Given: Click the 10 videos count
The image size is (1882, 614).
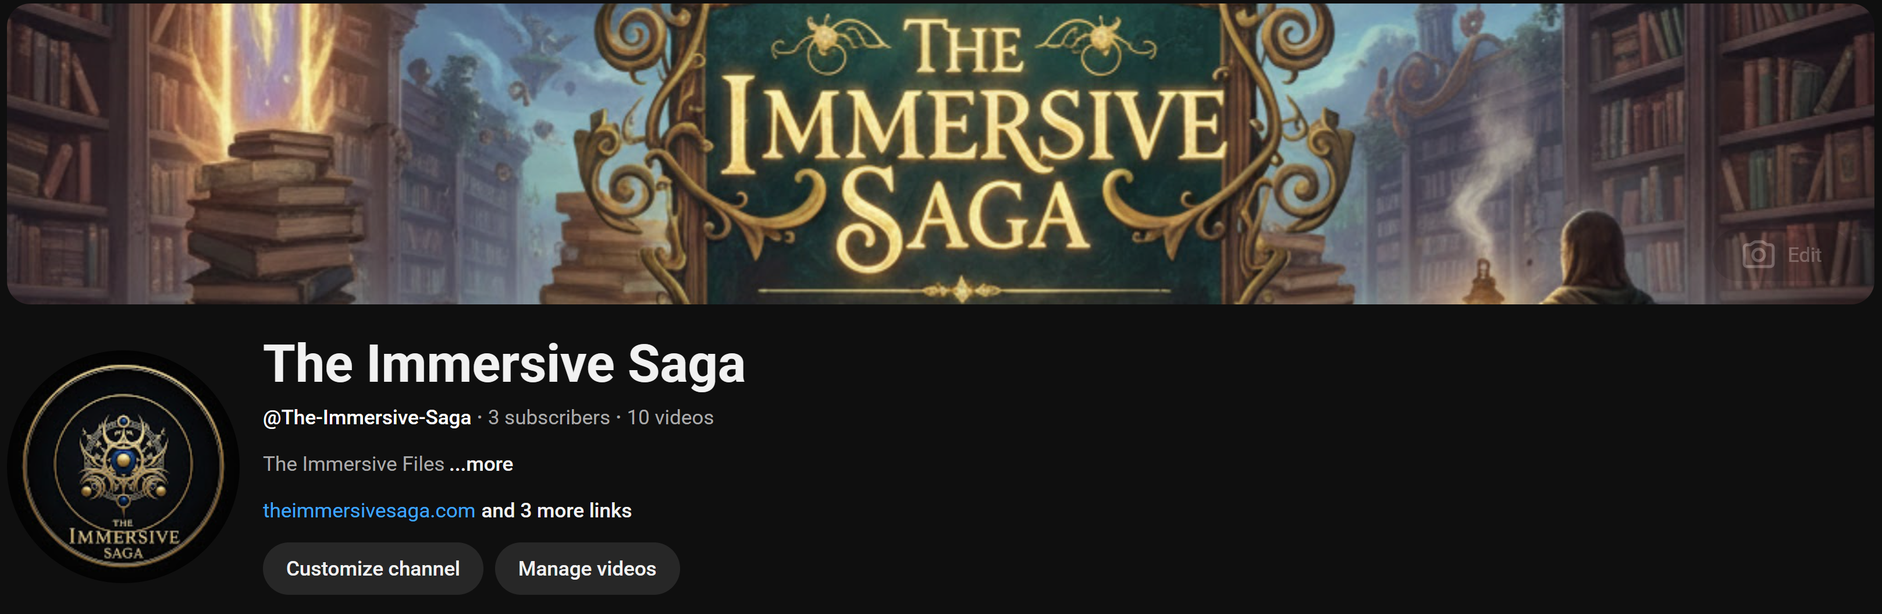Looking at the screenshot, I should click(670, 417).
